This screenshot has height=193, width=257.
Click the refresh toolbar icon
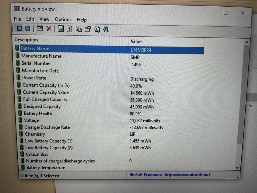[x=69, y=29]
